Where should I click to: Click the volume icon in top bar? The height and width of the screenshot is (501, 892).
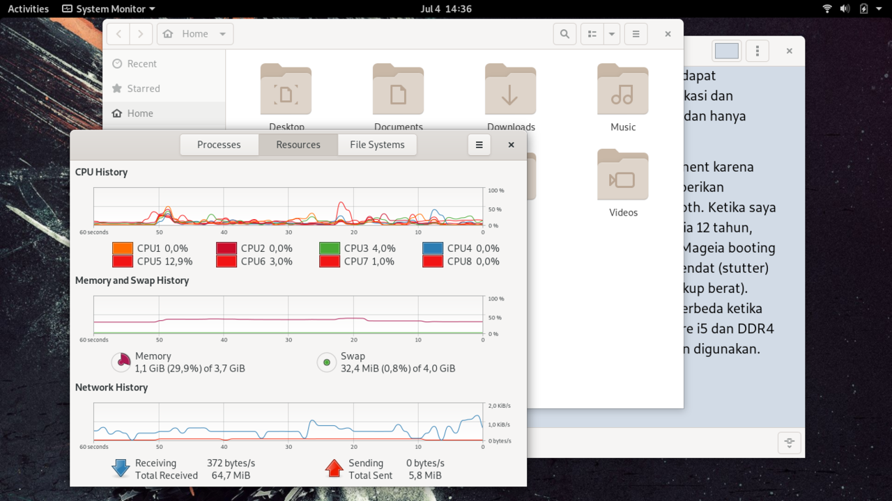click(845, 9)
